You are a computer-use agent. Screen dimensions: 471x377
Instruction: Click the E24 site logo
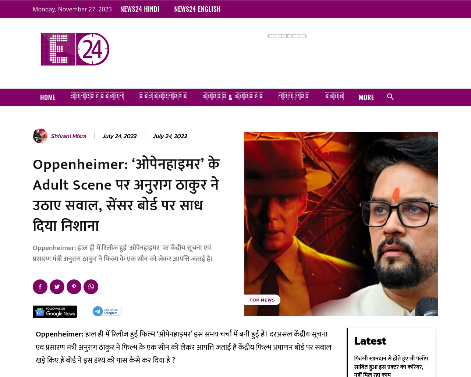[x=75, y=49]
